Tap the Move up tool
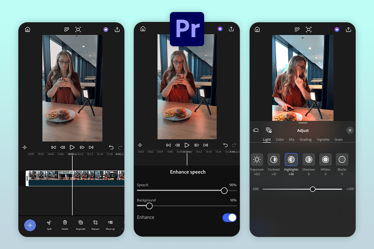The width and height of the screenshot is (374, 249). click(110, 225)
